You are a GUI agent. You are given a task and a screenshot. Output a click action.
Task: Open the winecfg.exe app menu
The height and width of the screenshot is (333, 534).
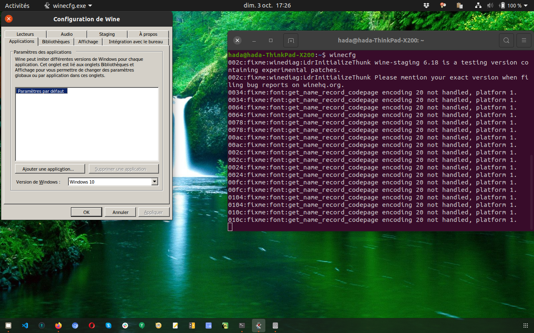click(x=68, y=5)
